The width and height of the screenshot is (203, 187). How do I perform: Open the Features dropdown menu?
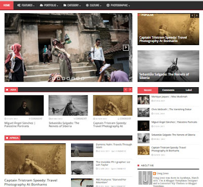[26, 6]
